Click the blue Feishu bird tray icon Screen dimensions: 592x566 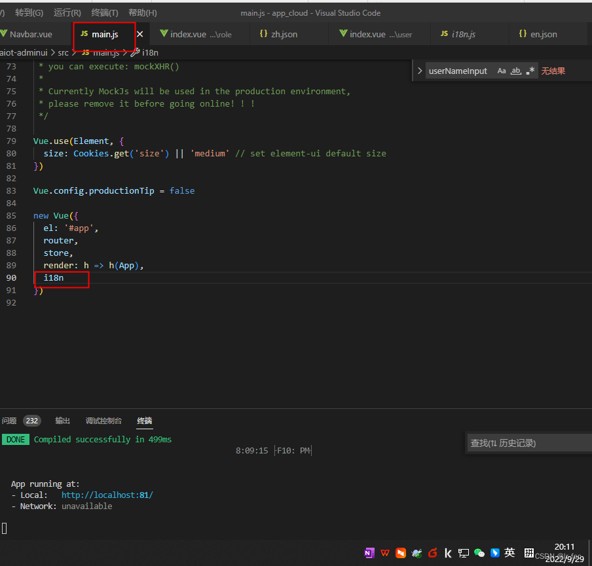(494, 553)
